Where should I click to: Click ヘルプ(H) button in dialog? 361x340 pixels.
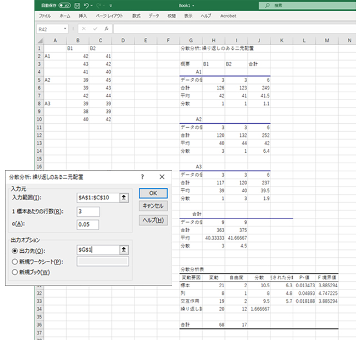click(x=153, y=220)
